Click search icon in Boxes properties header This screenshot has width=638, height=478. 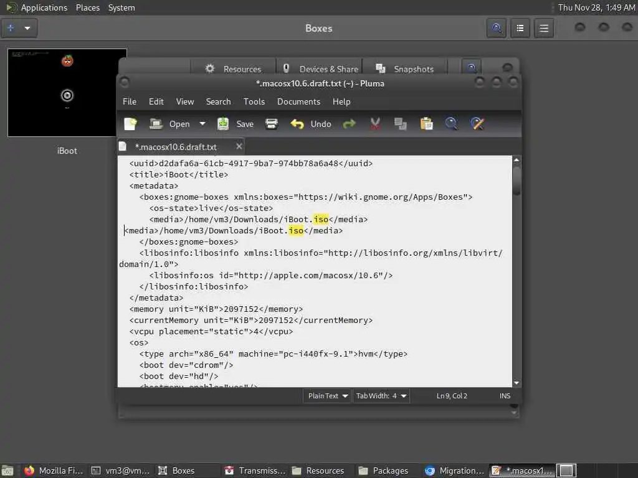pyautogui.click(x=471, y=67)
